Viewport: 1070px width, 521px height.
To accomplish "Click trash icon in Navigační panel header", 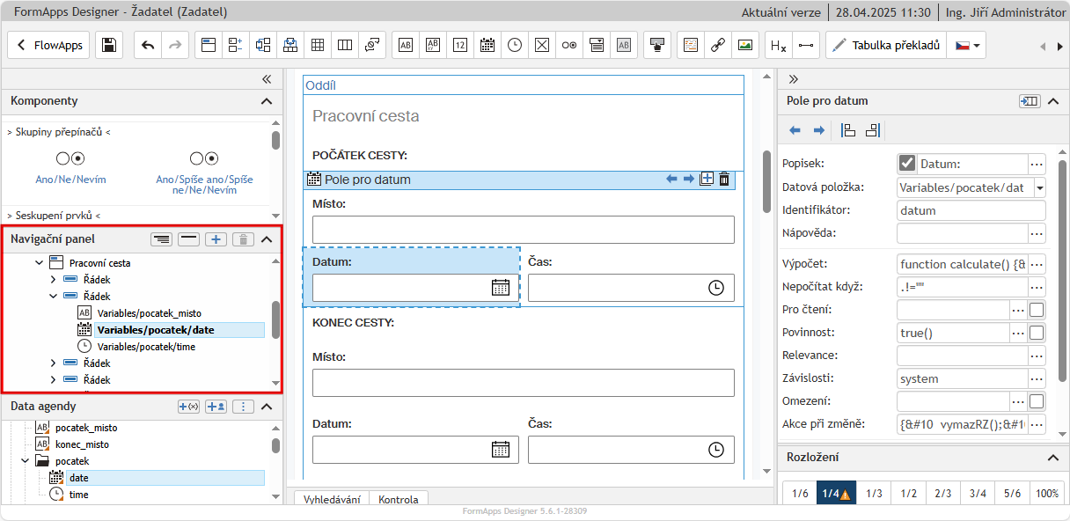I will pos(244,238).
